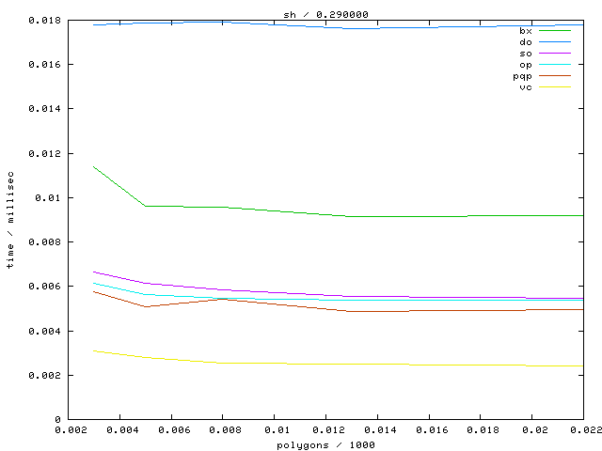Screen dimensions: 602x451
Task: Click the 0.018 y-axis tick label
Action: coord(34,20)
